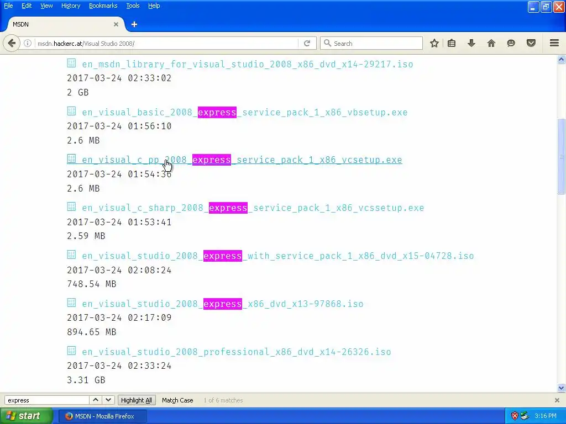Viewport: 566px width, 424px height.
Task: Reload the page with the refresh icon
Action: [307, 43]
